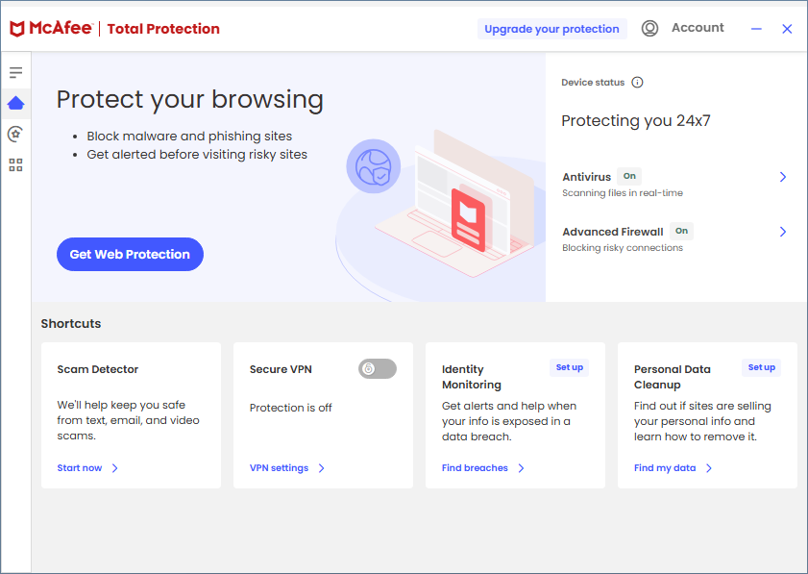This screenshot has width=808, height=574.
Task: Click the Account profile icon
Action: tap(649, 28)
